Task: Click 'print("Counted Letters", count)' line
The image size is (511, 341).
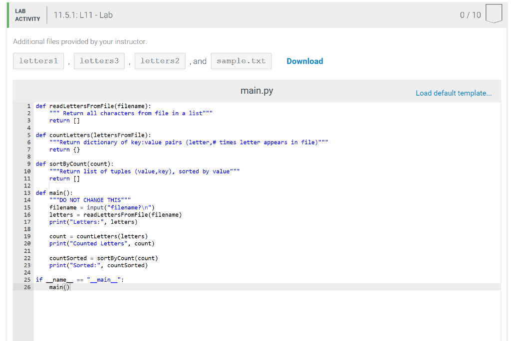Action: pyautogui.click(x=102, y=243)
